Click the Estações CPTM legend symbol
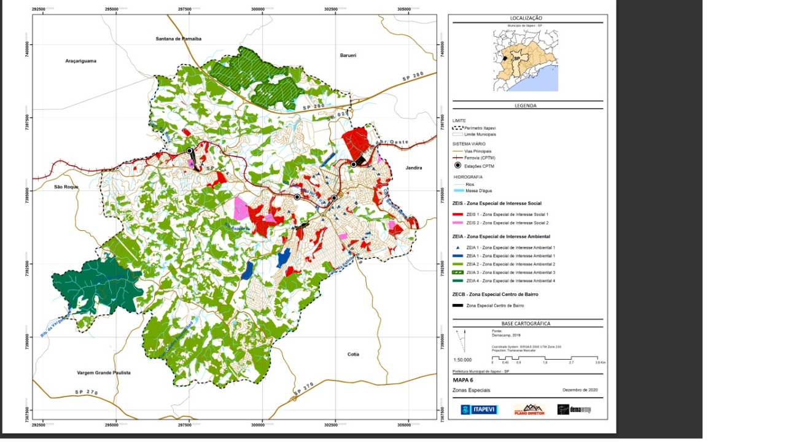This screenshot has height=442, width=786. click(457, 166)
